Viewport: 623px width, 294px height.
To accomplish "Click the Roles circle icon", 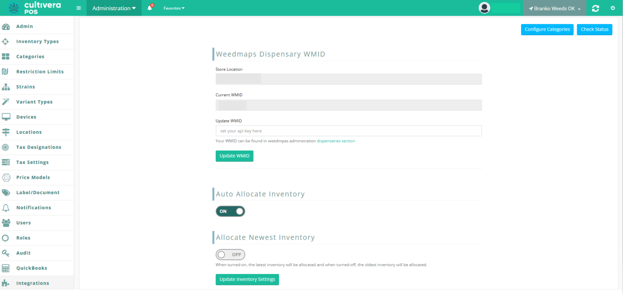I will click(x=6, y=238).
